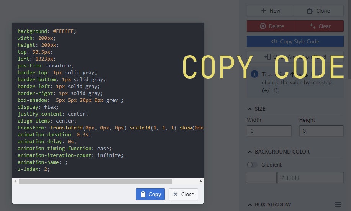The width and height of the screenshot is (351, 211).
Task: Click the 'justify-content: center;' code line
Action: click(53, 114)
